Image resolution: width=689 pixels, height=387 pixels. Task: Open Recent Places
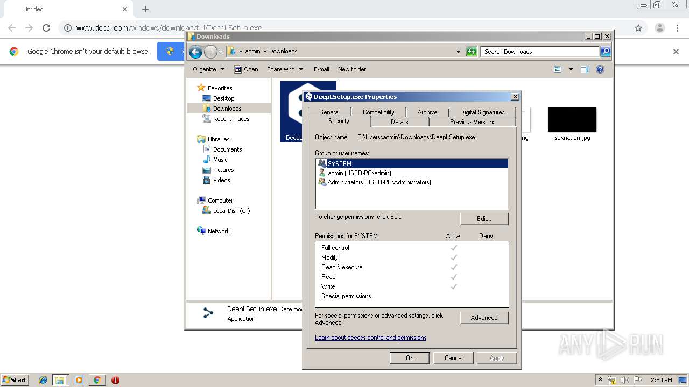click(x=231, y=119)
